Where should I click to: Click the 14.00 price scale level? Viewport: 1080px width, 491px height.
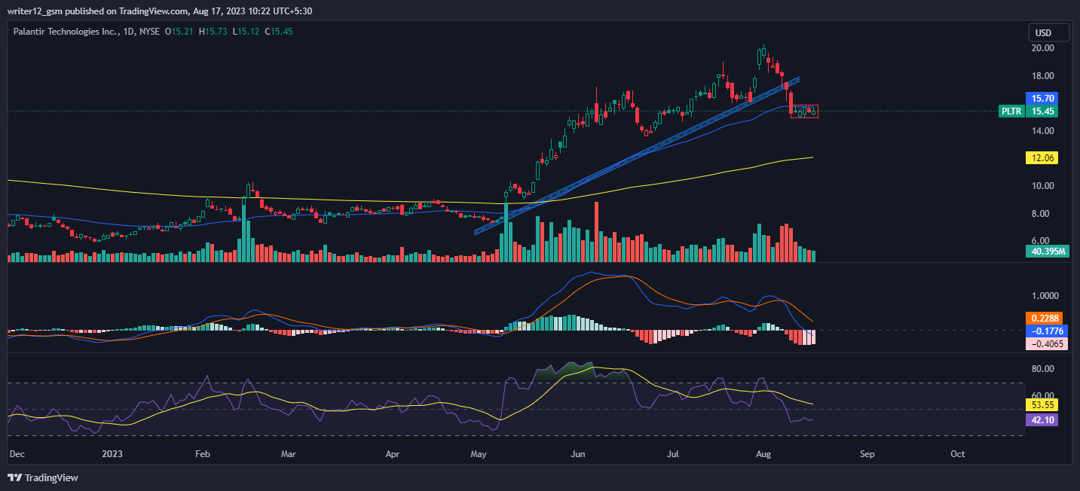1043,130
